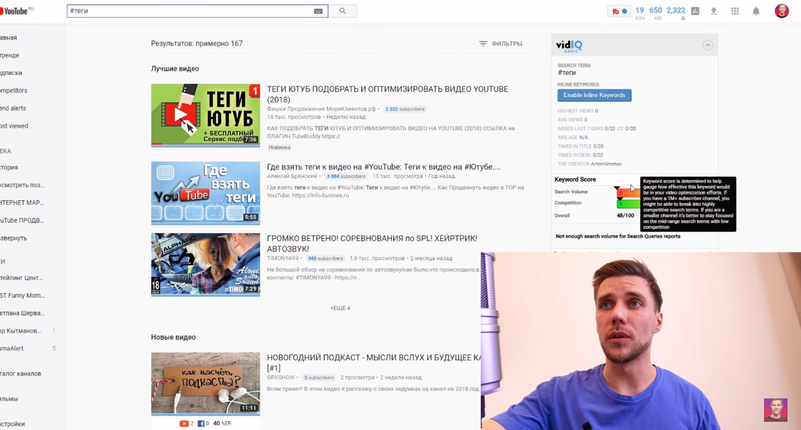Click the user avatar in the top bar

tap(782, 11)
